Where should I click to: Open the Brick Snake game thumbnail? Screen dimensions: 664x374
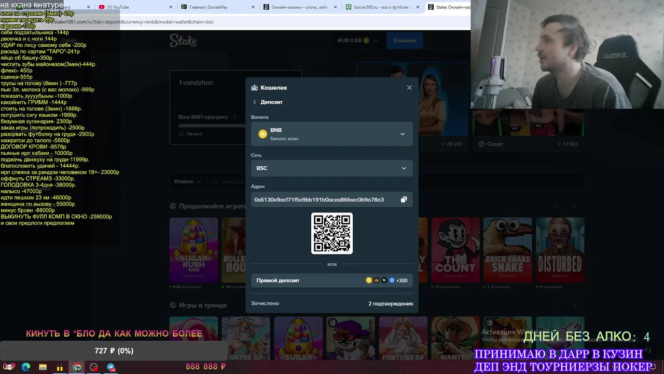[x=507, y=250]
